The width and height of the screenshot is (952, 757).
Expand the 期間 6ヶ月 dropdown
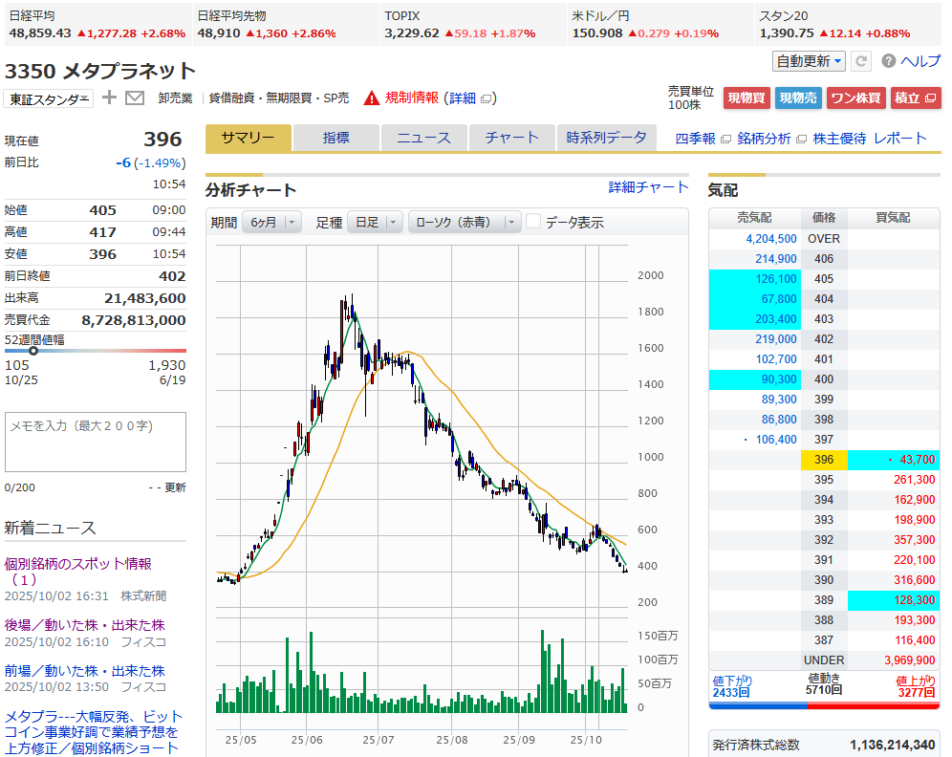click(x=271, y=222)
